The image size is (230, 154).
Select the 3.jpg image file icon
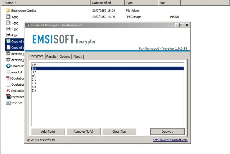point(8,29)
